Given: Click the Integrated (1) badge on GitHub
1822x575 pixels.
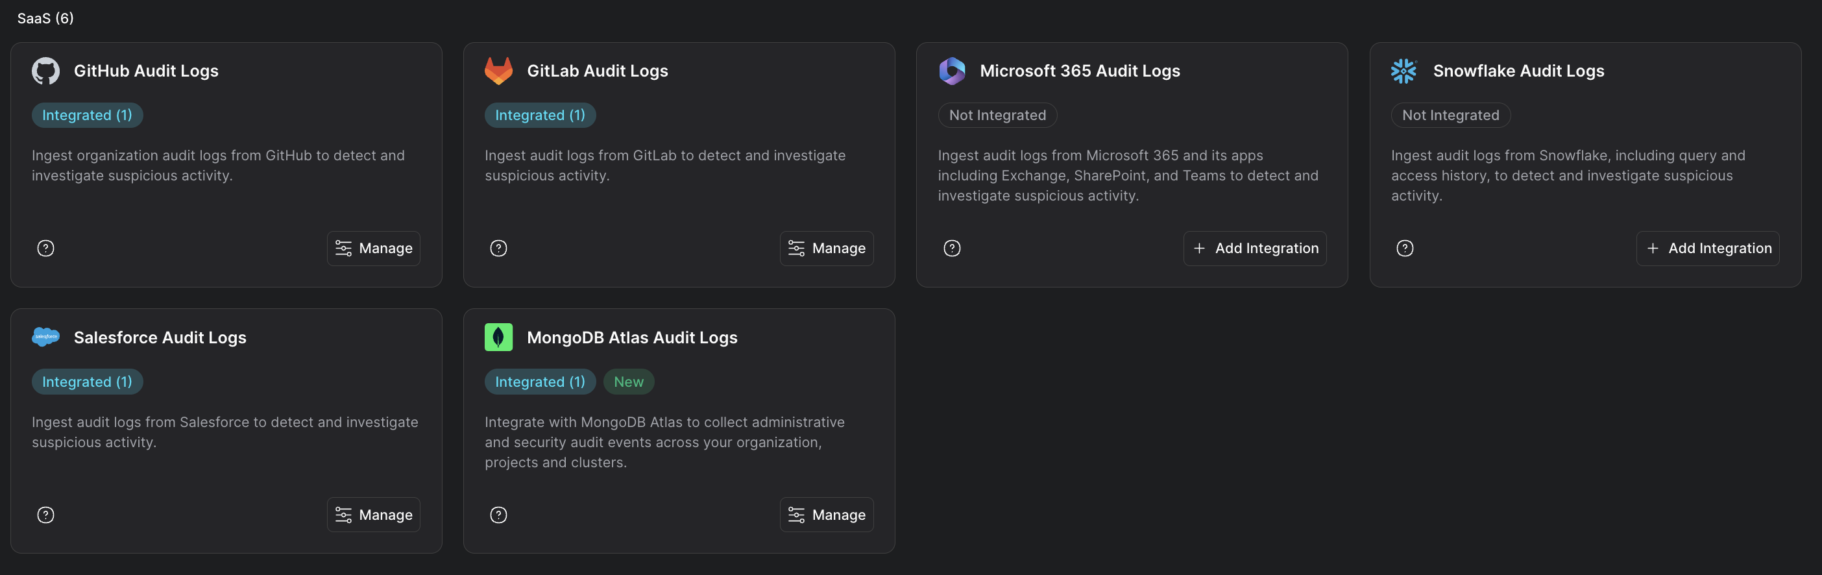Looking at the screenshot, I should [87, 116].
